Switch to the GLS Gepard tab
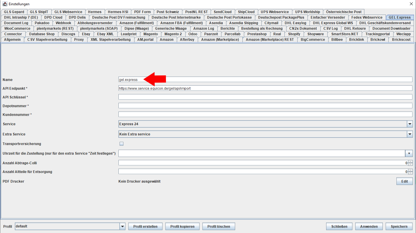Screen dimensions: 416x233 click(14, 12)
